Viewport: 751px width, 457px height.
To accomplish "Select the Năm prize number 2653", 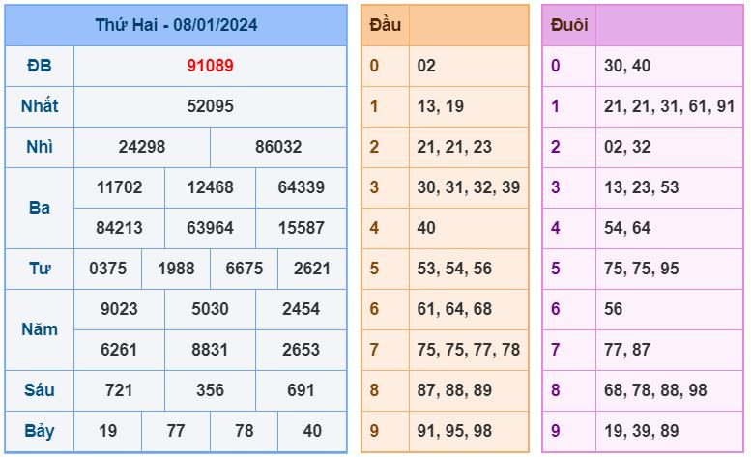I will tap(301, 350).
